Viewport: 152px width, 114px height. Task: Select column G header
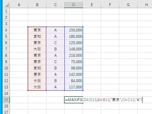coord(128,5)
